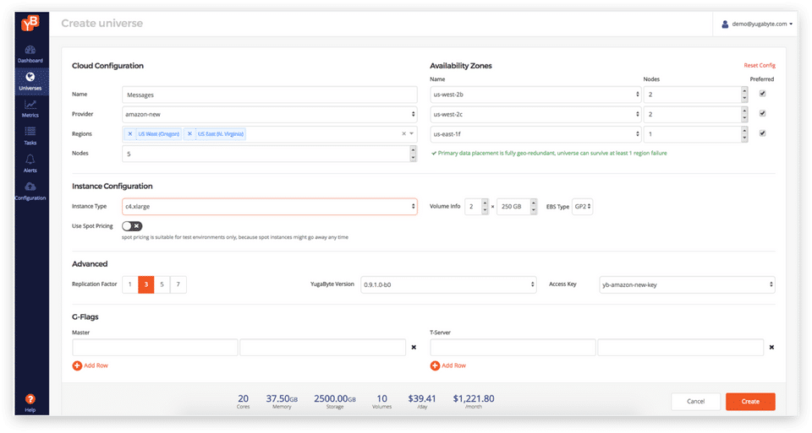Open the Dashboard sidebar icon

click(x=30, y=51)
